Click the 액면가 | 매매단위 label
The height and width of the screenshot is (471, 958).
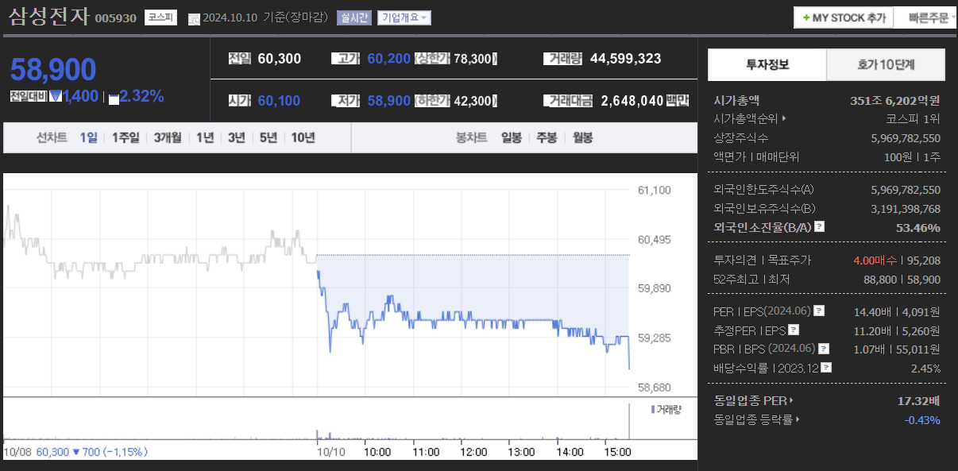tap(756, 157)
